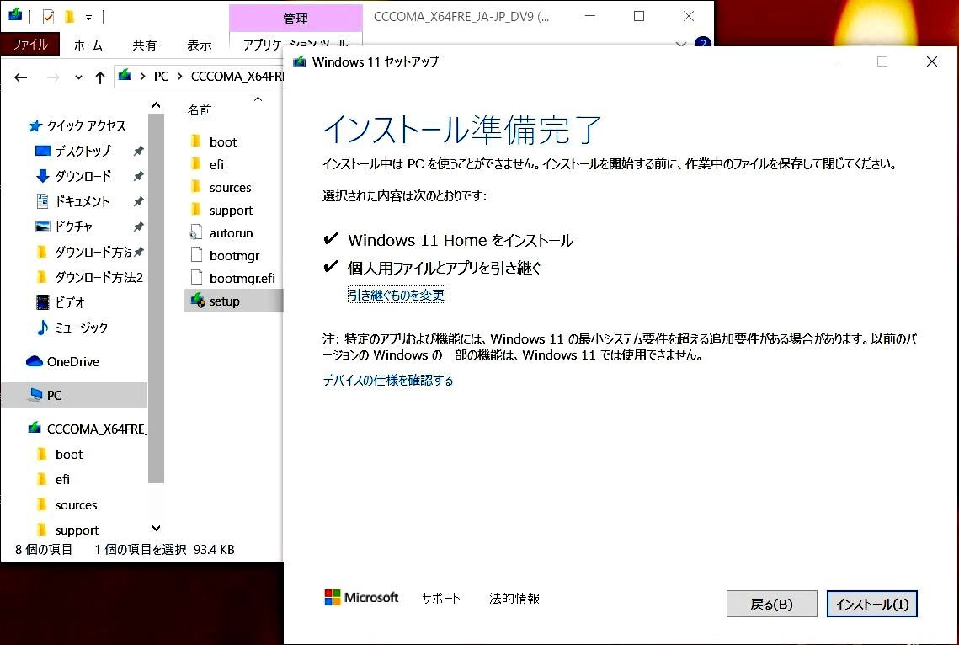This screenshot has height=645, width=959.
Task: Open the デバイスの仕様を確認する link
Action: [x=388, y=381]
